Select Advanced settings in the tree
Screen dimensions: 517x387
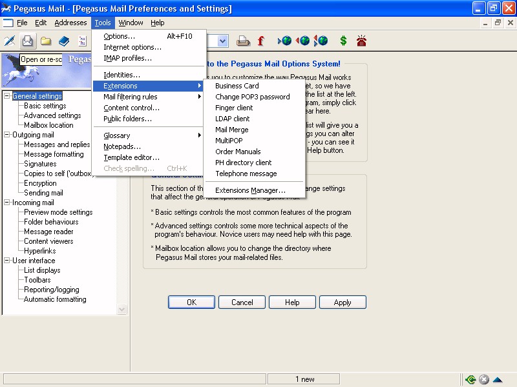tap(52, 115)
